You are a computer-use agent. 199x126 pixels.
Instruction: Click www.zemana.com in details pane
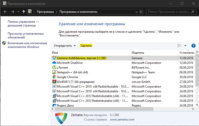(122, 120)
